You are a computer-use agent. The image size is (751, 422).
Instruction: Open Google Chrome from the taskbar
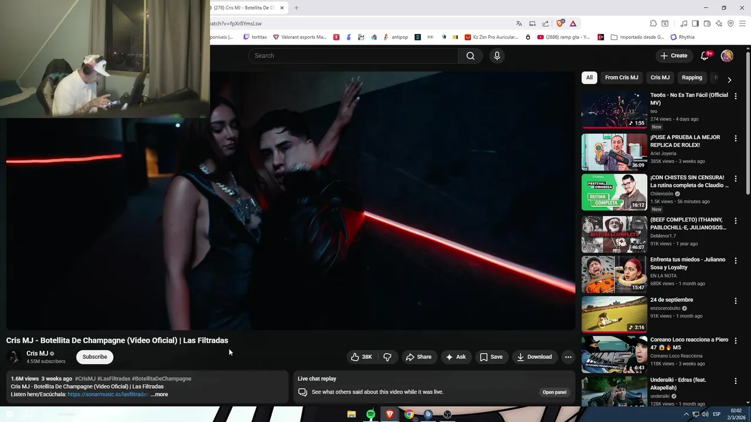(x=409, y=414)
